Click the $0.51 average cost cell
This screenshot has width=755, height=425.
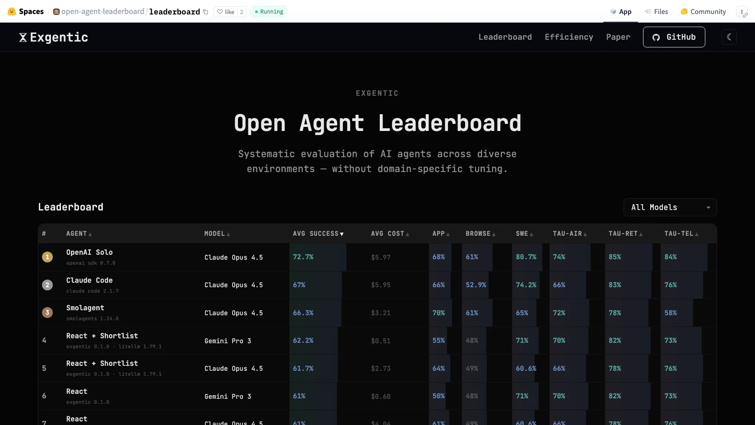click(381, 341)
